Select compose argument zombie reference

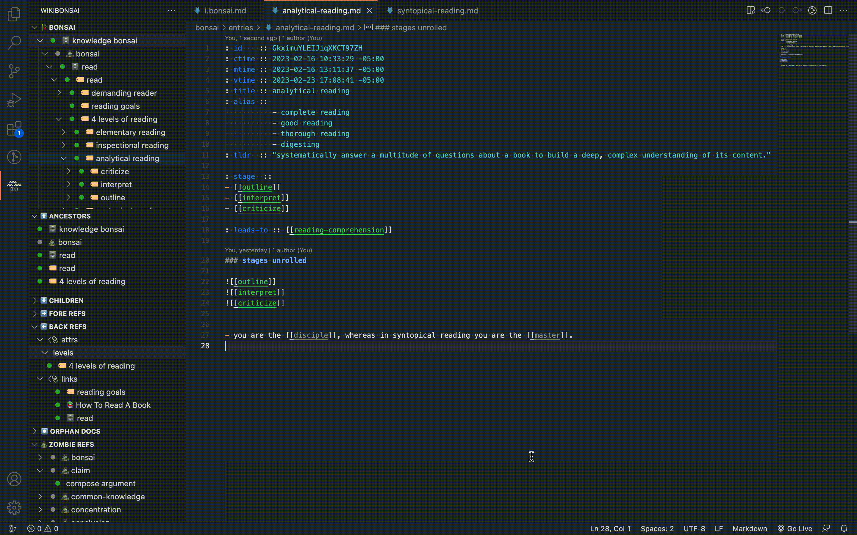pyautogui.click(x=107, y=483)
